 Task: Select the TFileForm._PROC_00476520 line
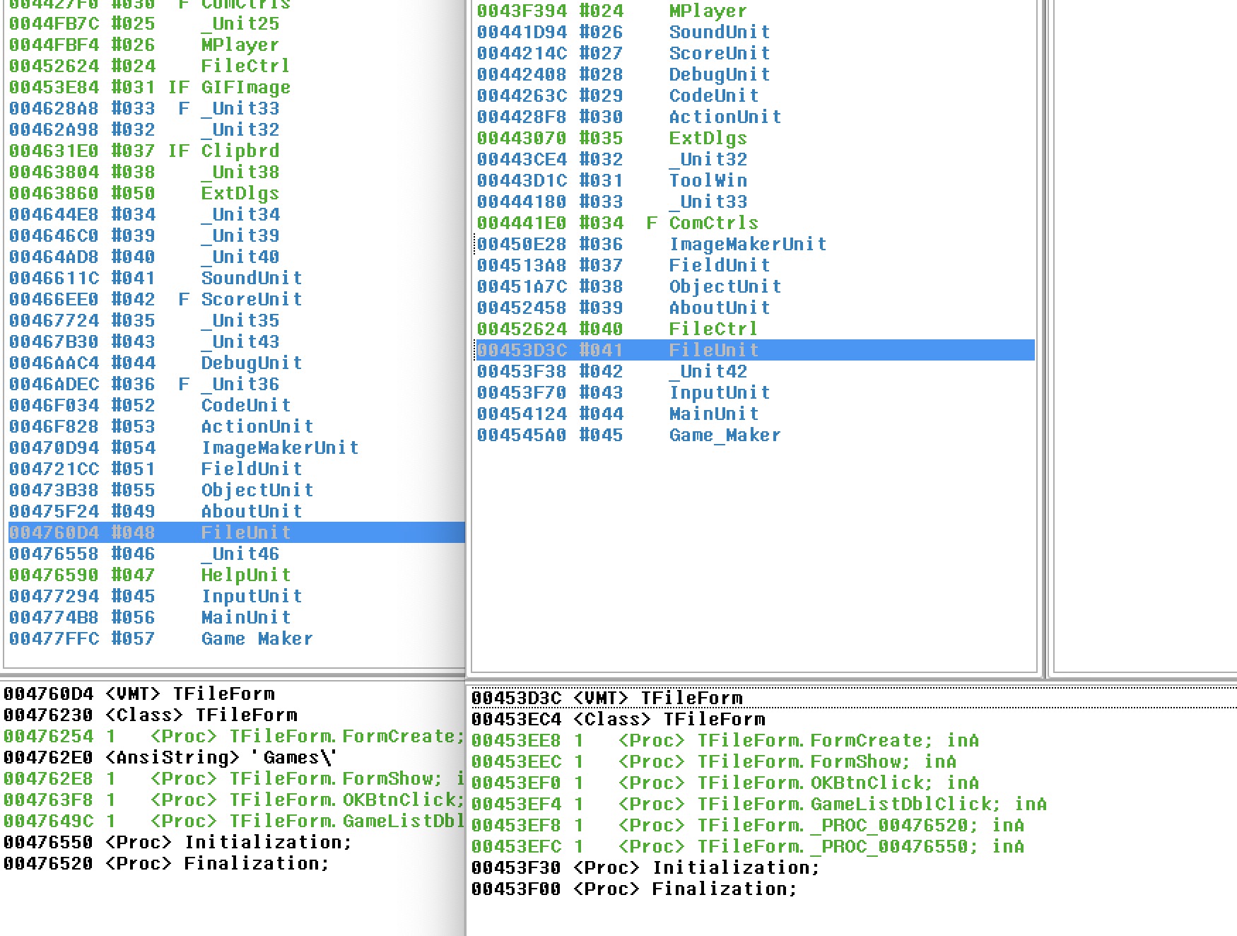[748, 825]
